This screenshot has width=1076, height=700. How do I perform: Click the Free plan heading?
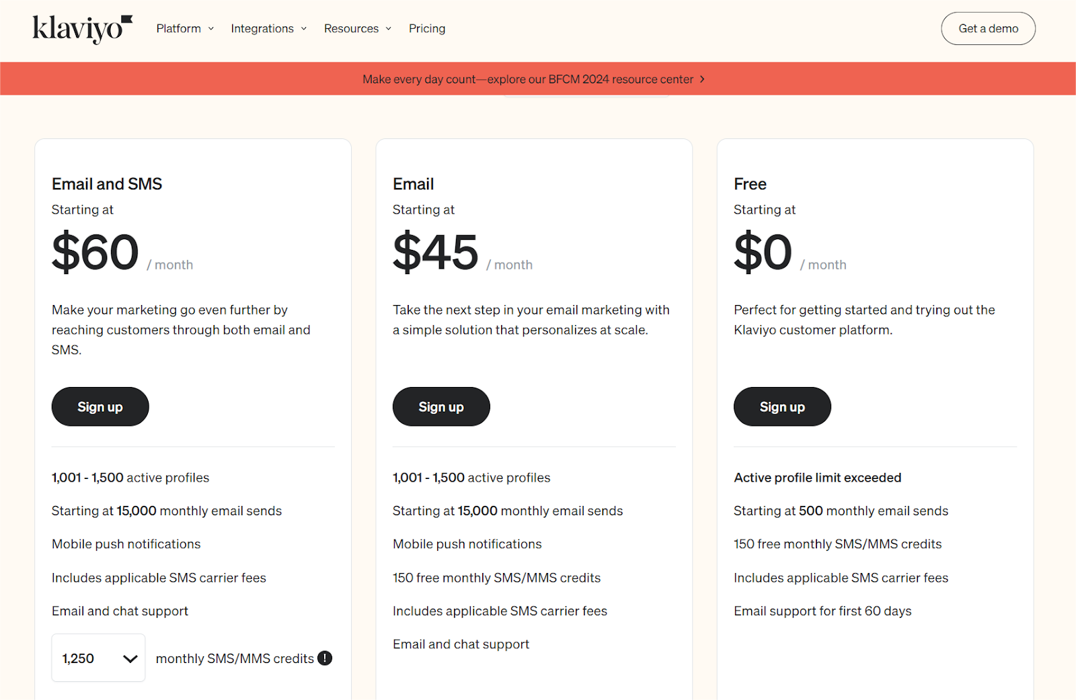[x=750, y=184]
